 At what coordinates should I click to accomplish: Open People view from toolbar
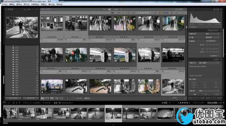click(61, 98)
